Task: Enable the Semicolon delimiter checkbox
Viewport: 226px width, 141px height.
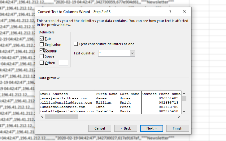Action: click(42, 45)
